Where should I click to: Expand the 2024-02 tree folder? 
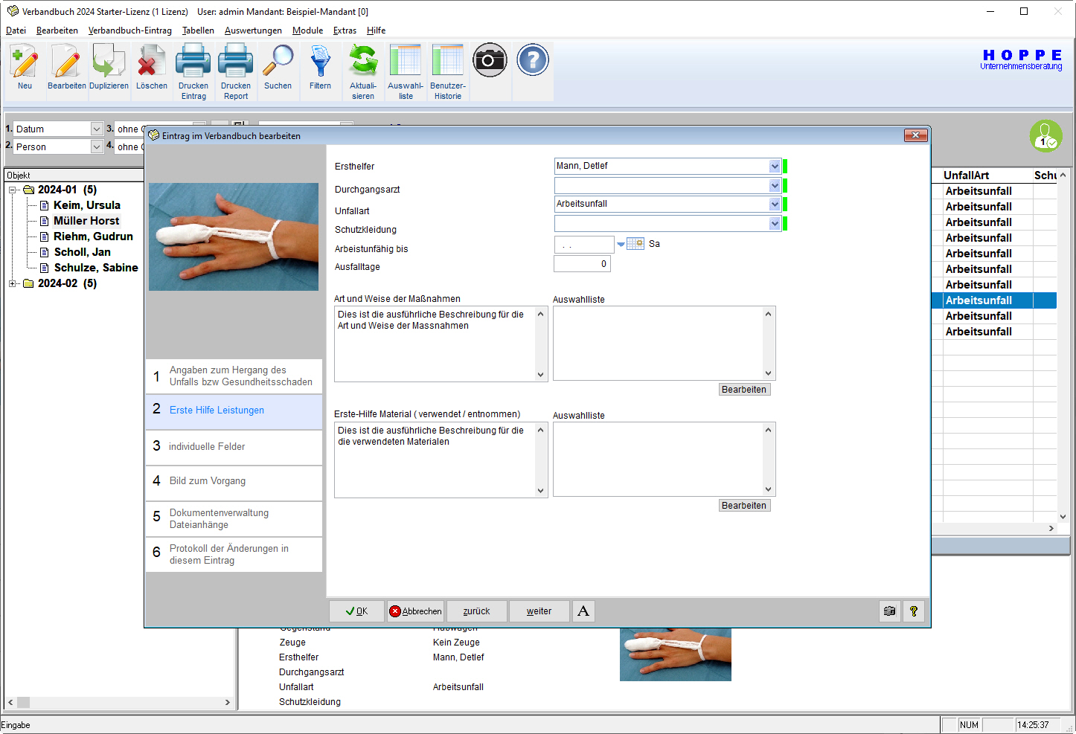tap(12, 283)
